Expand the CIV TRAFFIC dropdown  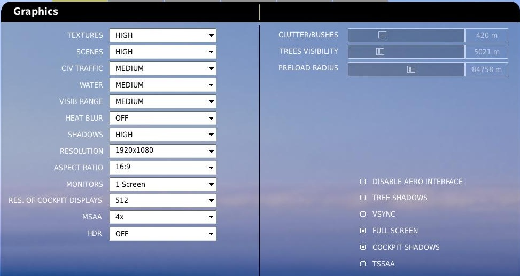tap(163, 68)
